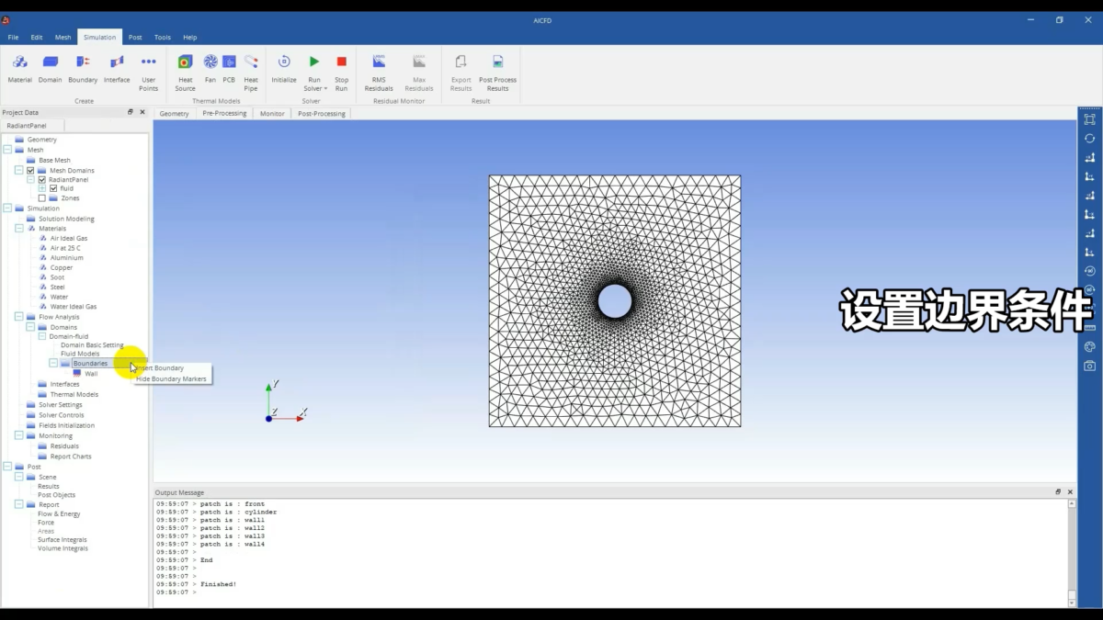Screen dimensions: 1103x620
Task: Click the green Run Solver icon
Action: (314, 62)
